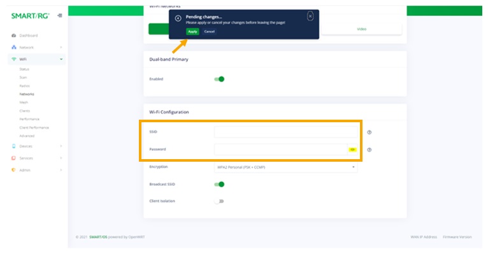Open WiFi Radios submenu item

coord(25,86)
